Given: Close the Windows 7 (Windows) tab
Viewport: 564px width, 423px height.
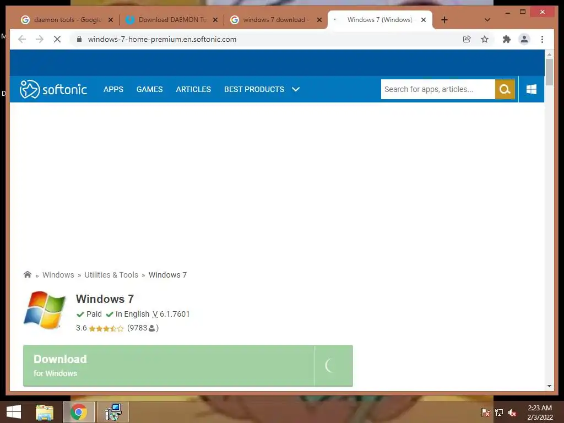Looking at the screenshot, I should click(424, 20).
